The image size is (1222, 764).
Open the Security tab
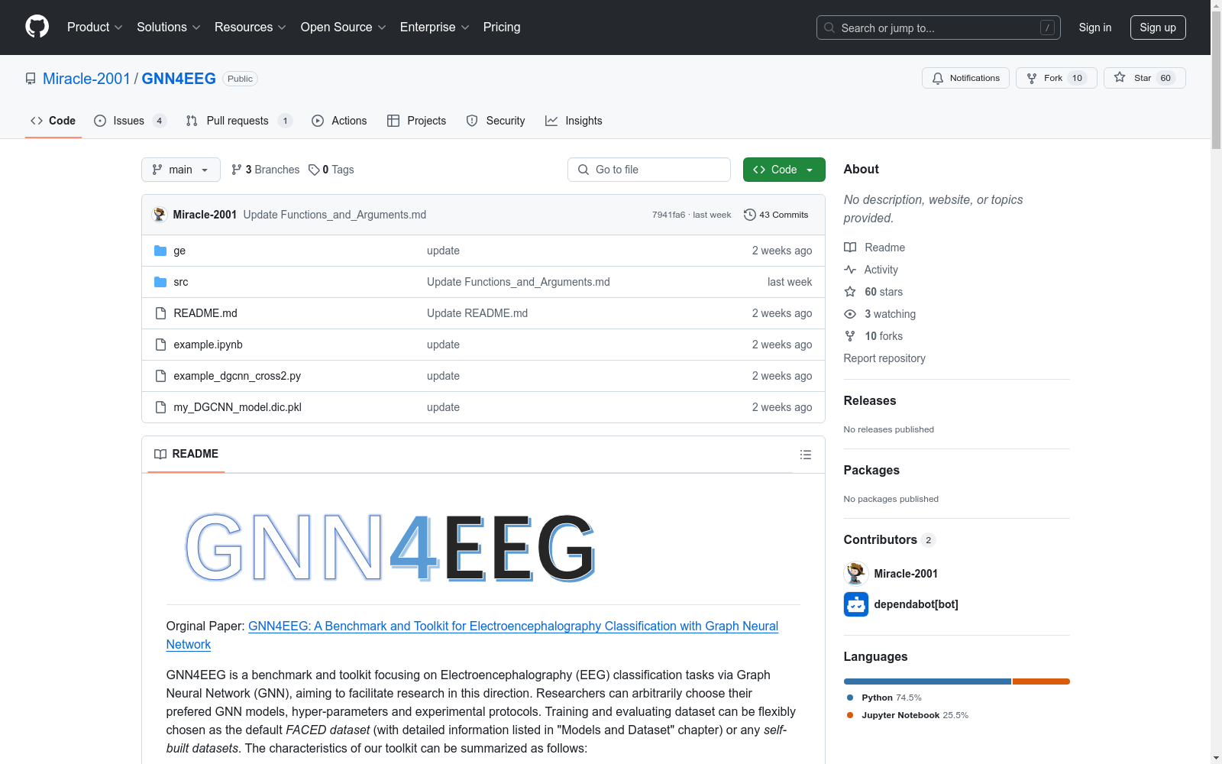(496, 121)
